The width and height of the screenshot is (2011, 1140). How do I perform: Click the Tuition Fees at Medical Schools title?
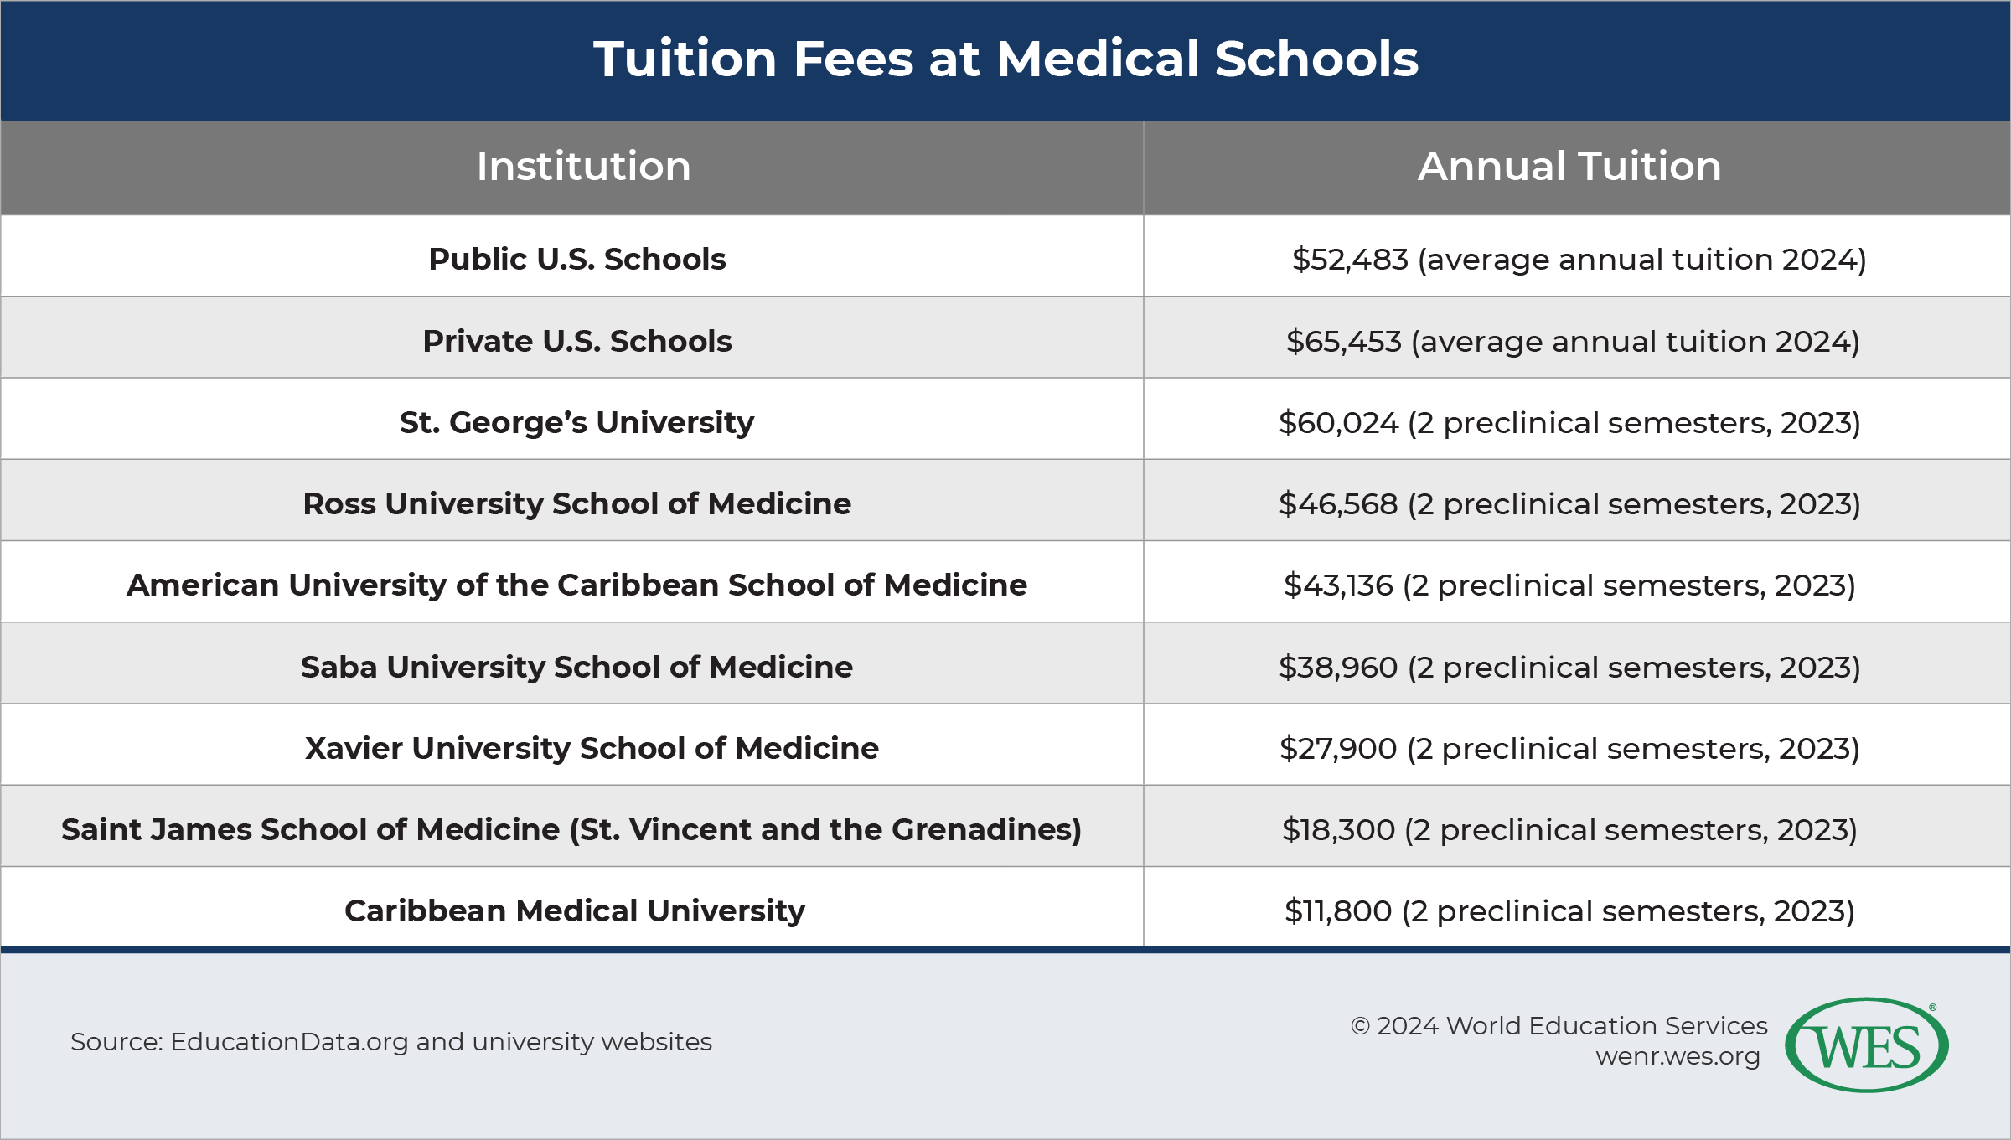pos(1005,59)
